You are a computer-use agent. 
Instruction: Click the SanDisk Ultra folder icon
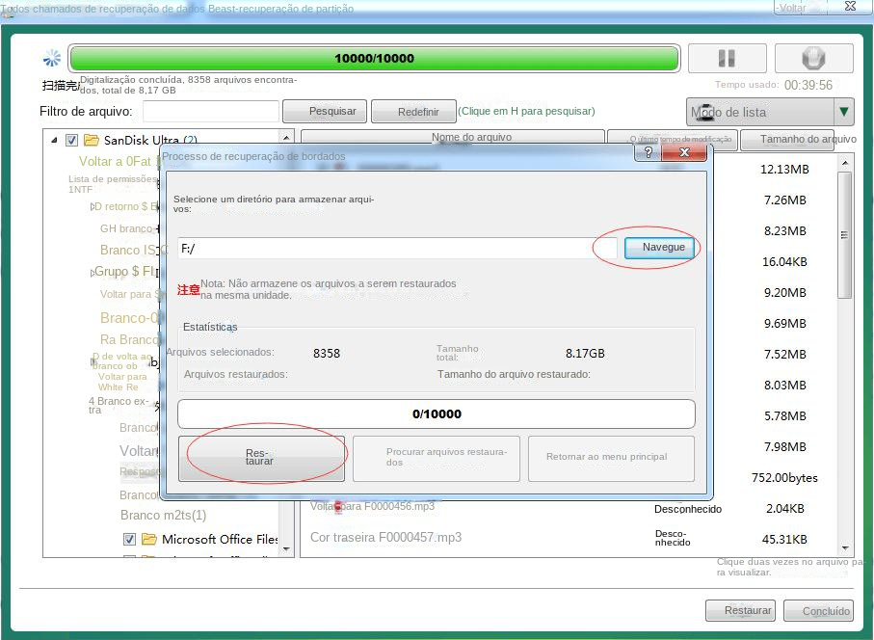92,140
